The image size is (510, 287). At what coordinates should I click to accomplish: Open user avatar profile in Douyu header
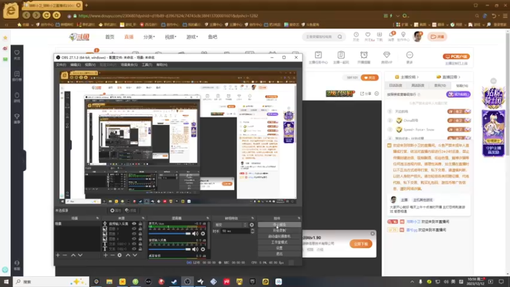click(x=418, y=36)
